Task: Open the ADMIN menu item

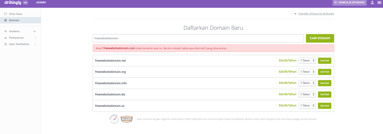Action: tap(41, 3)
